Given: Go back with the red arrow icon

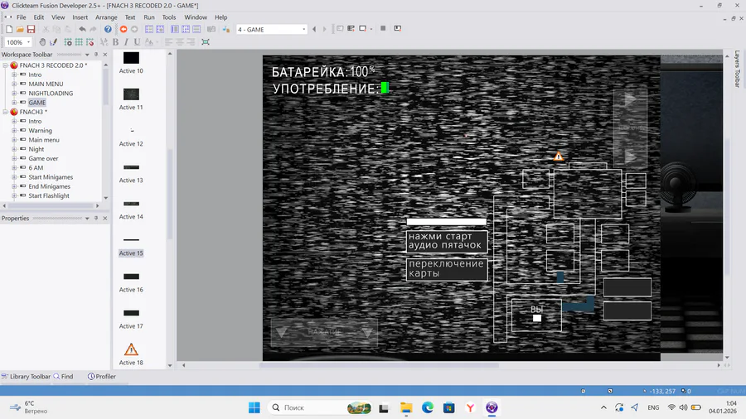Looking at the screenshot, I should [x=124, y=30].
